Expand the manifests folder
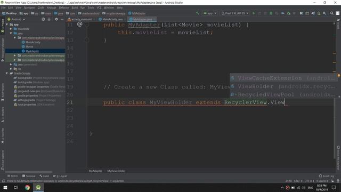 [11, 29]
